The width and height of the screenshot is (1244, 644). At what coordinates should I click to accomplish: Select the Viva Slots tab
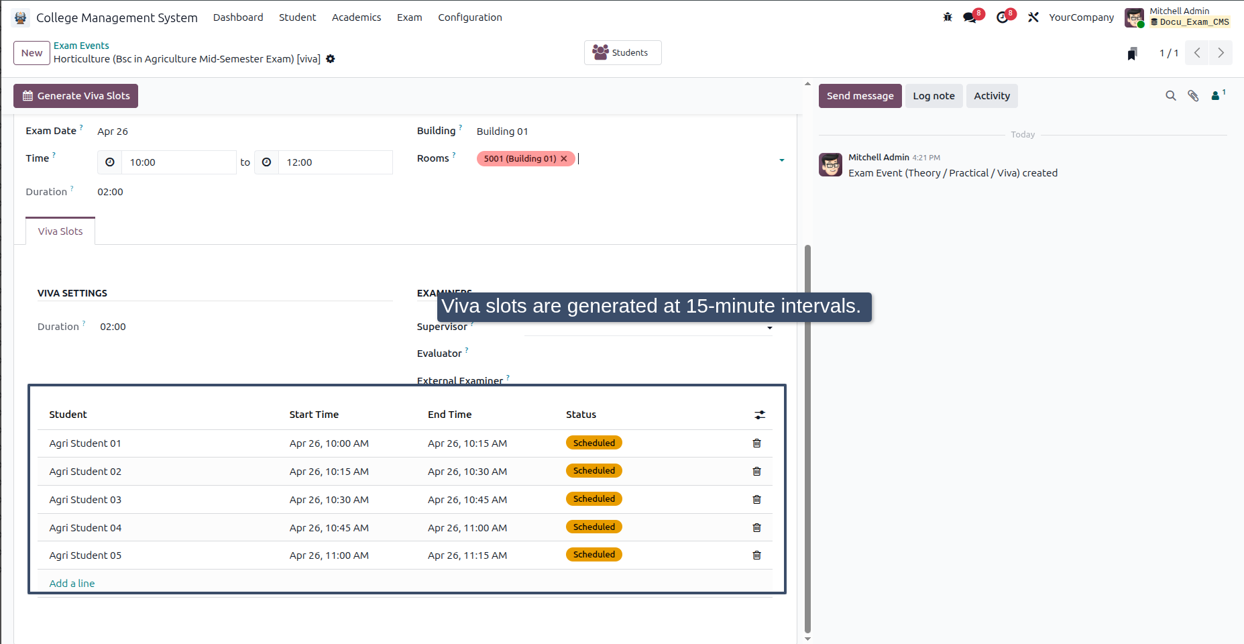[60, 231]
